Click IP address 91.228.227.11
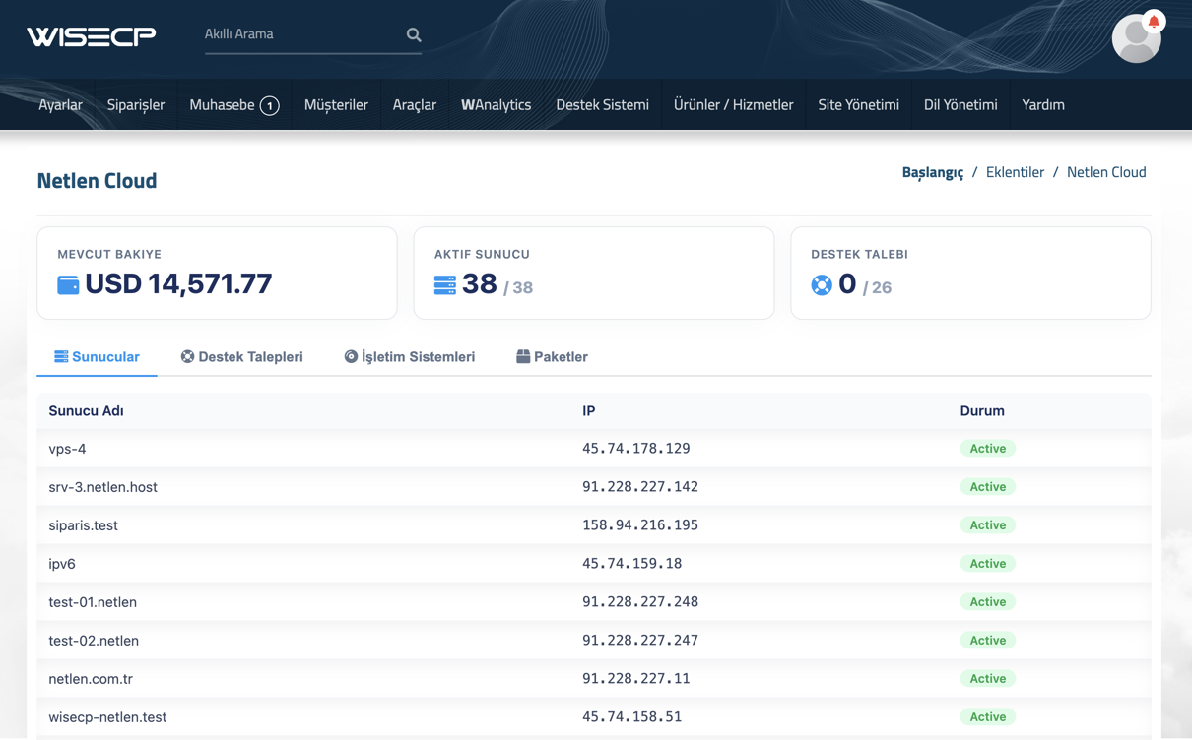This screenshot has width=1192, height=740. point(636,679)
